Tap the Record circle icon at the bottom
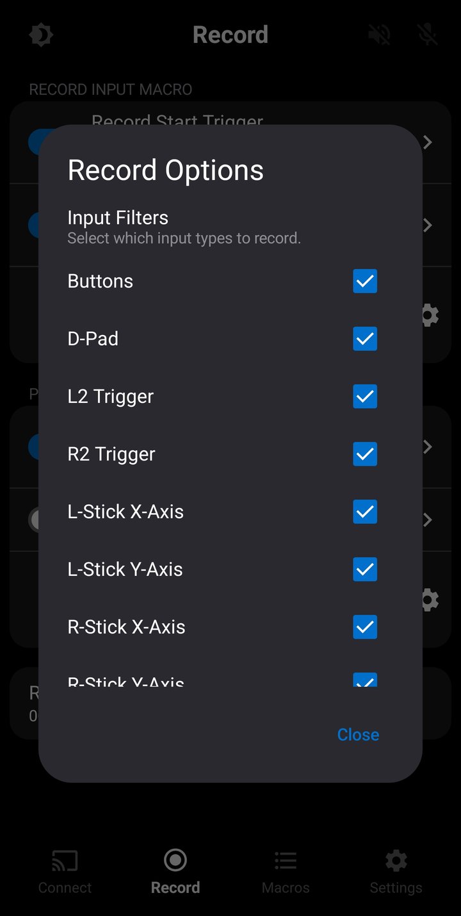Screen dimensions: 461x916 (x=175, y=860)
